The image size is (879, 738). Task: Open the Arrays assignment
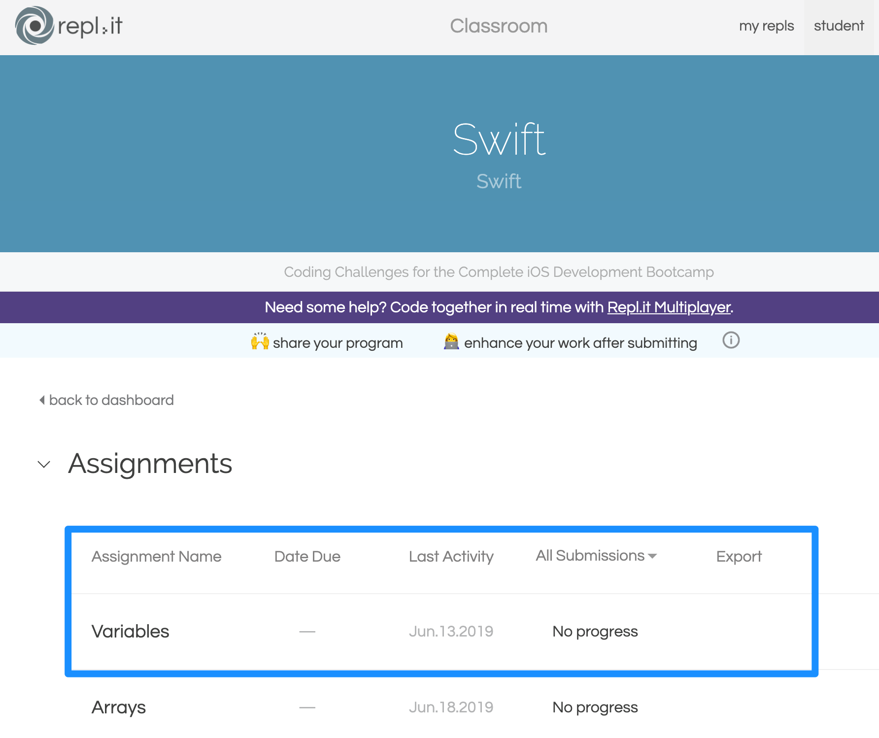click(119, 707)
